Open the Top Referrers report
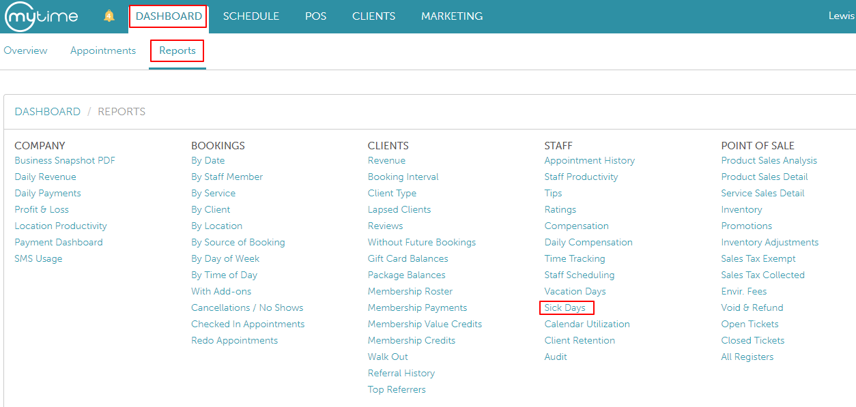Screen dimensions: 856x407 (397, 390)
